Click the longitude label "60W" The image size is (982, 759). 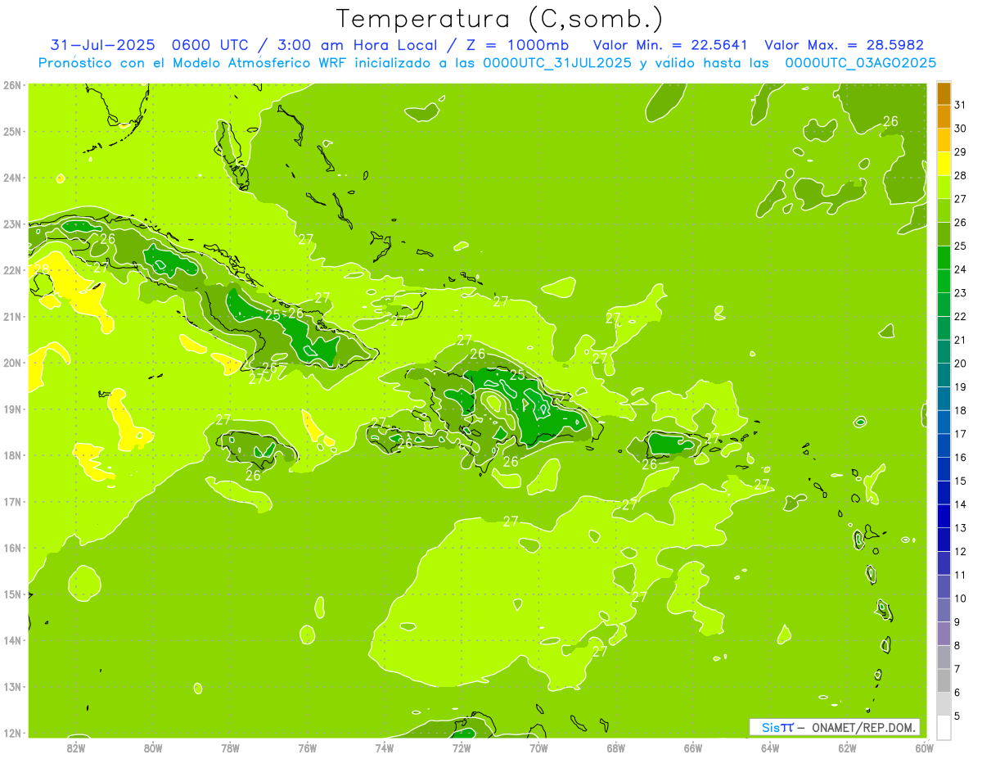924,748
